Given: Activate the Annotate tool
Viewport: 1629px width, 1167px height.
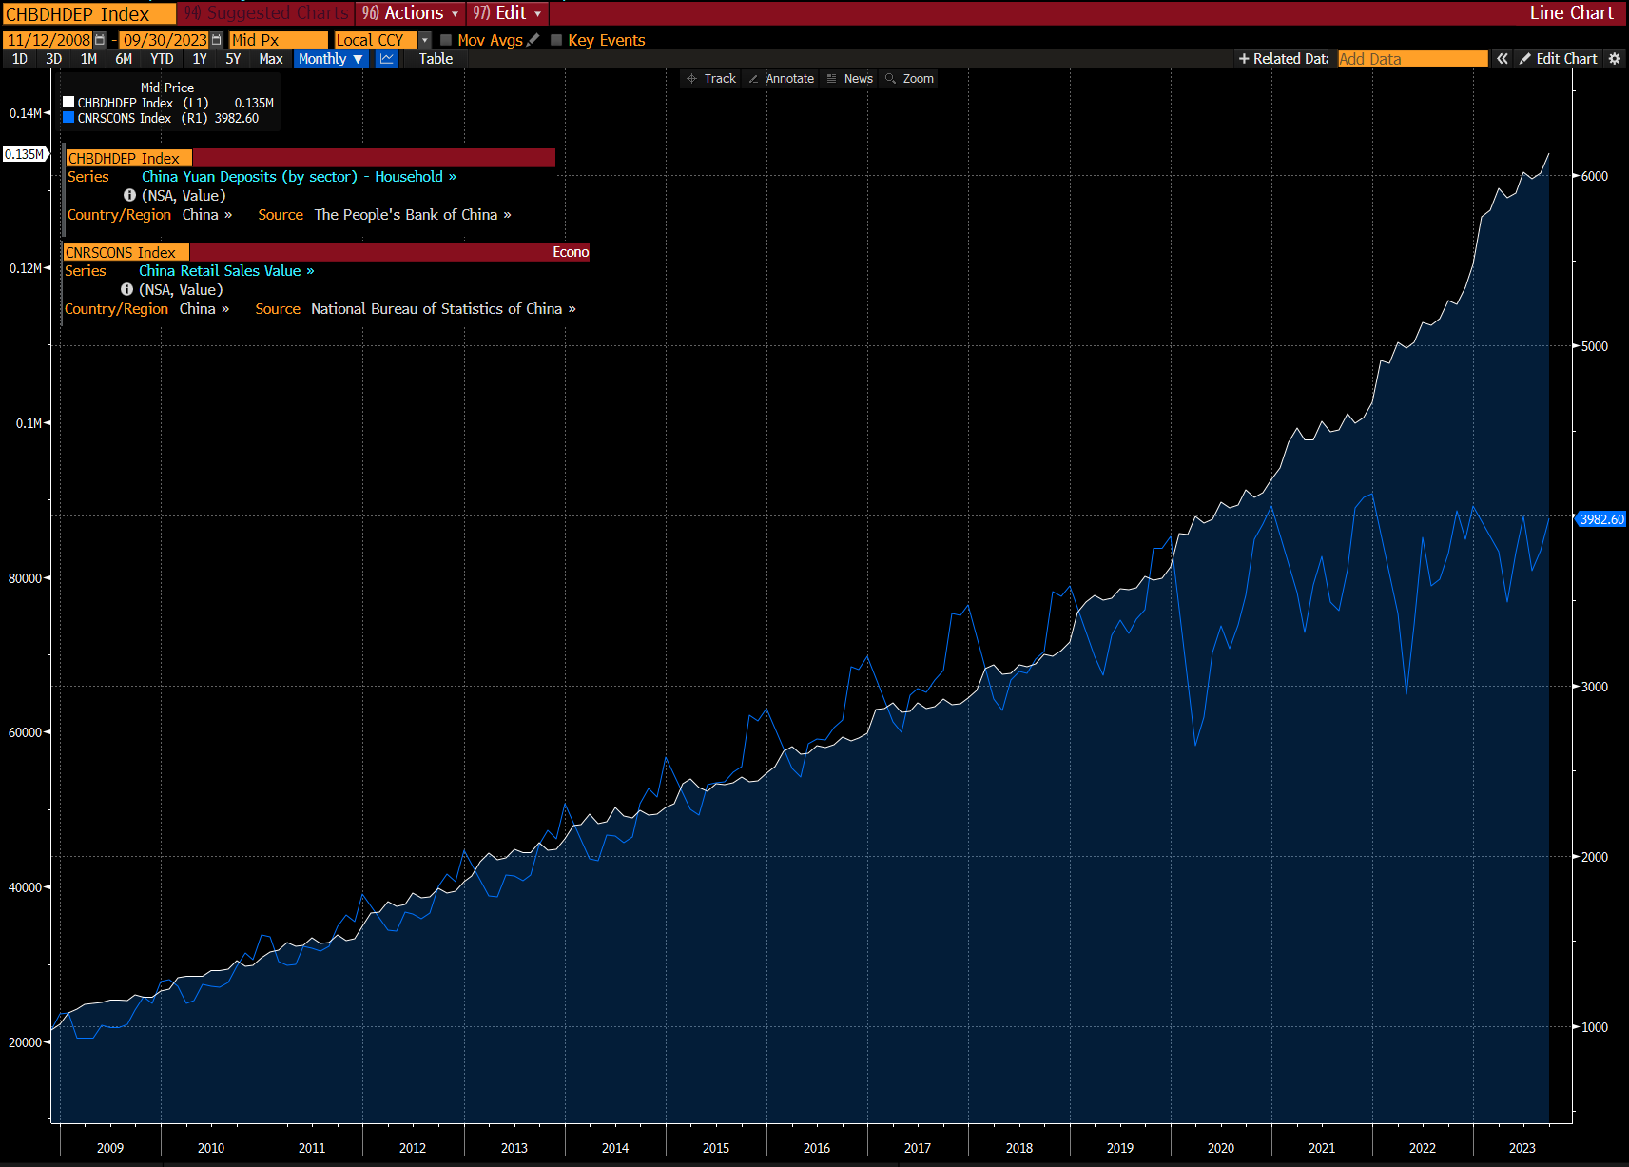Looking at the screenshot, I should click(x=782, y=79).
